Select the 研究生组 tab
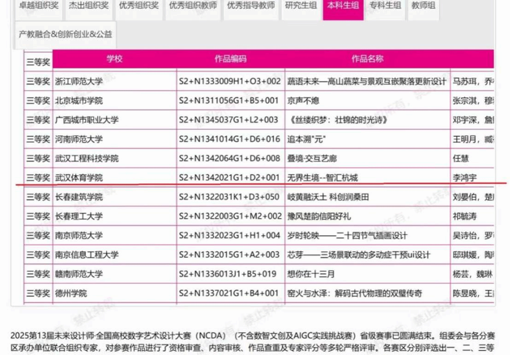The width and height of the screenshot is (510, 355). click(x=301, y=6)
